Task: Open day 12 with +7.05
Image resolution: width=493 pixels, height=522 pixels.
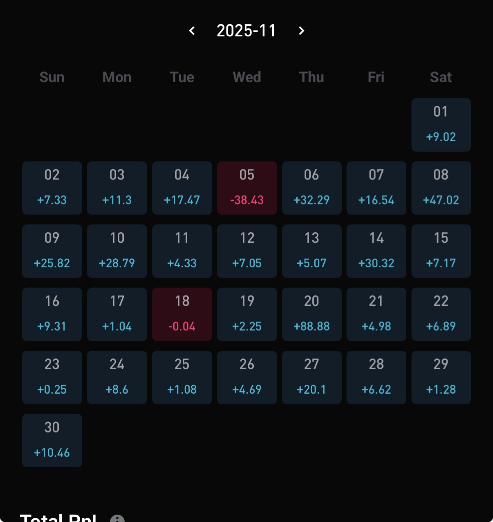Action: pos(247,251)
